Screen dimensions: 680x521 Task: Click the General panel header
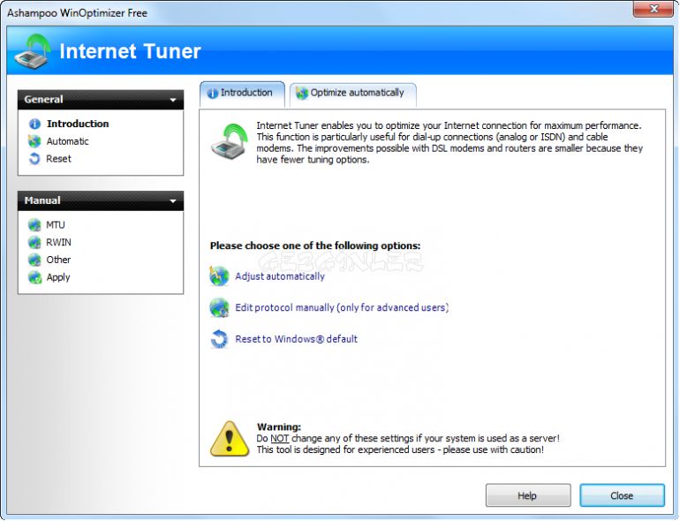[x=101, y=100]
